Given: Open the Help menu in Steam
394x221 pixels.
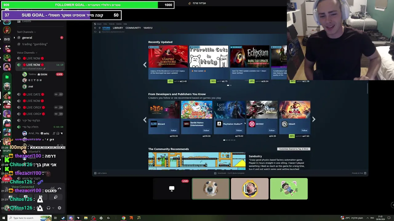Looking at the screenshot, I should click(x=125, y=24).
